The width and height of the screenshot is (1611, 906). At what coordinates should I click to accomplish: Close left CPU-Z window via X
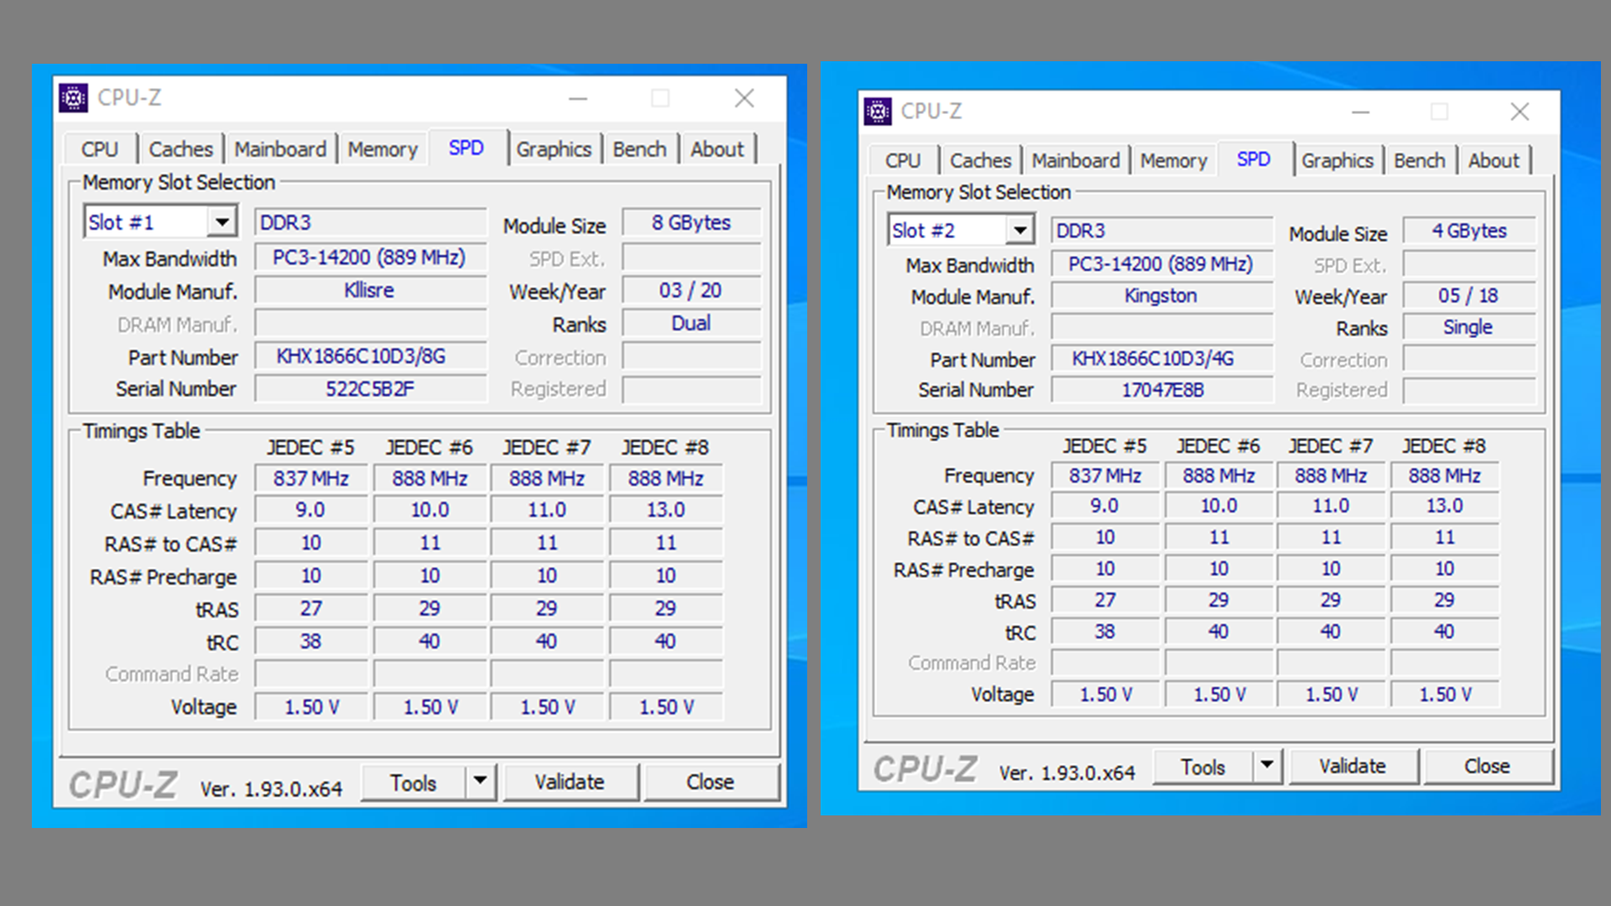(x=744, y=98)
